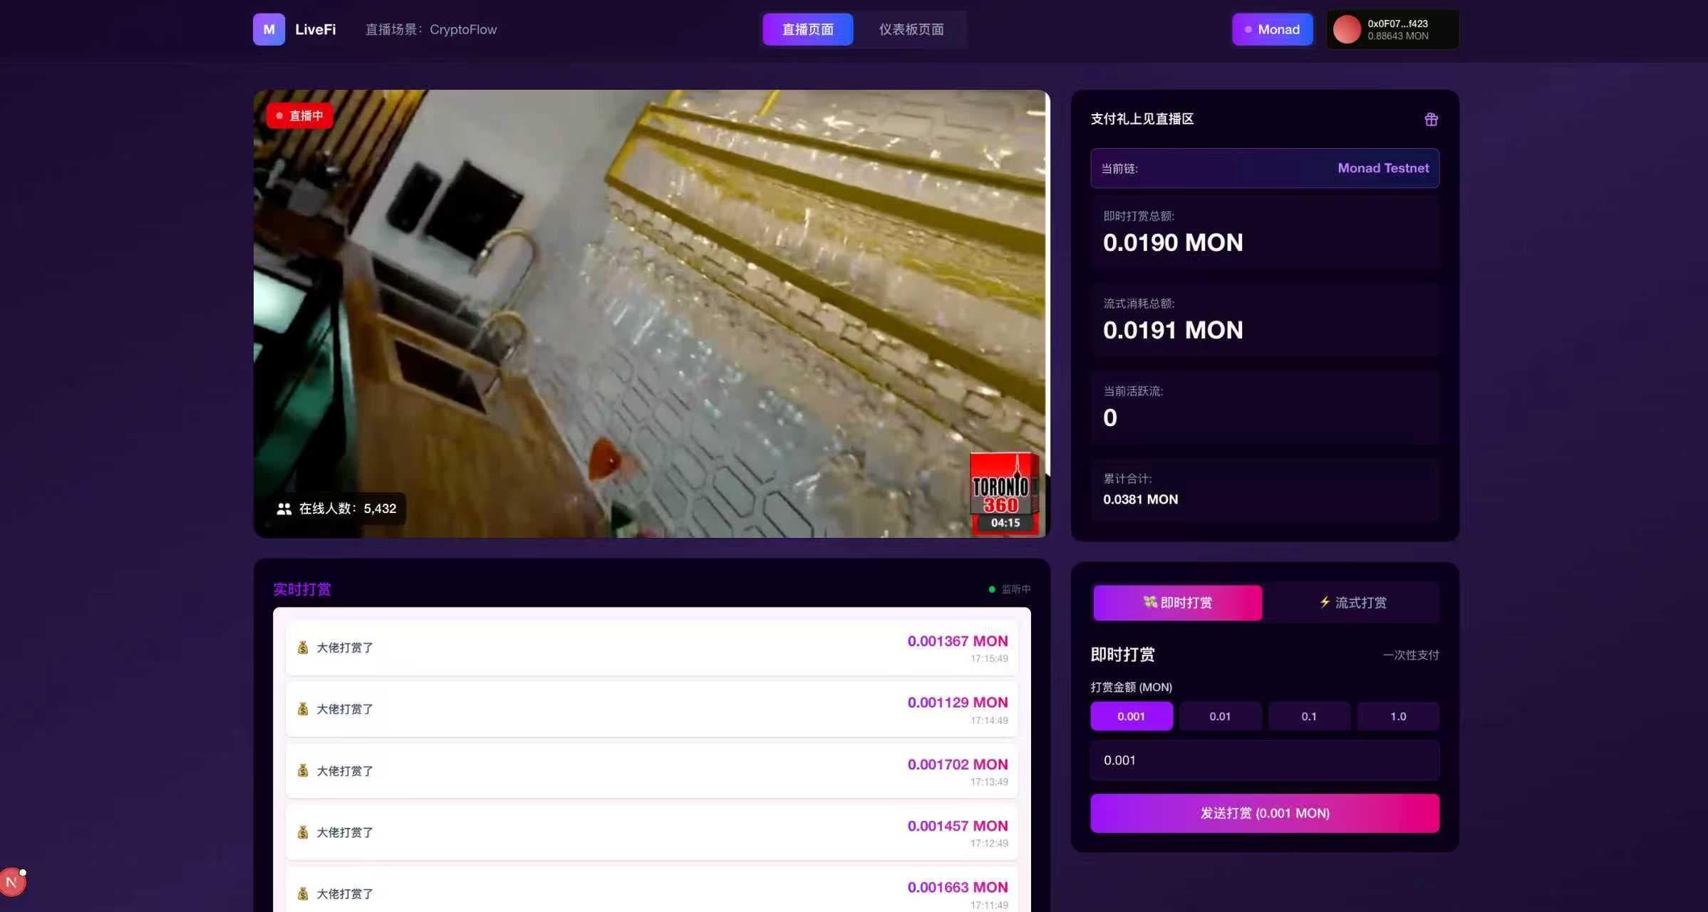Click the tip amount input field
This screenshot has height=912, width=1708.
pos(1264,760)
